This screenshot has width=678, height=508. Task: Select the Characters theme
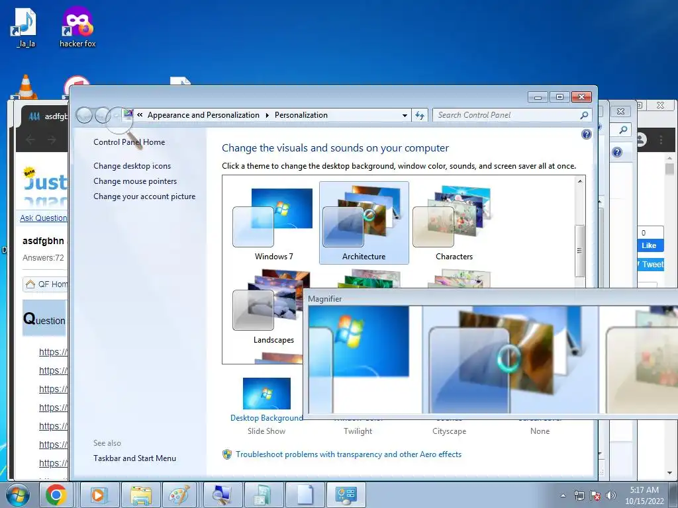coord(454,223)
